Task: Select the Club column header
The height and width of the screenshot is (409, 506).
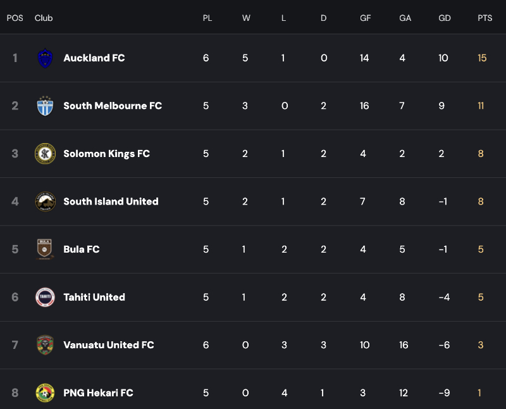Action: (44, 18)
